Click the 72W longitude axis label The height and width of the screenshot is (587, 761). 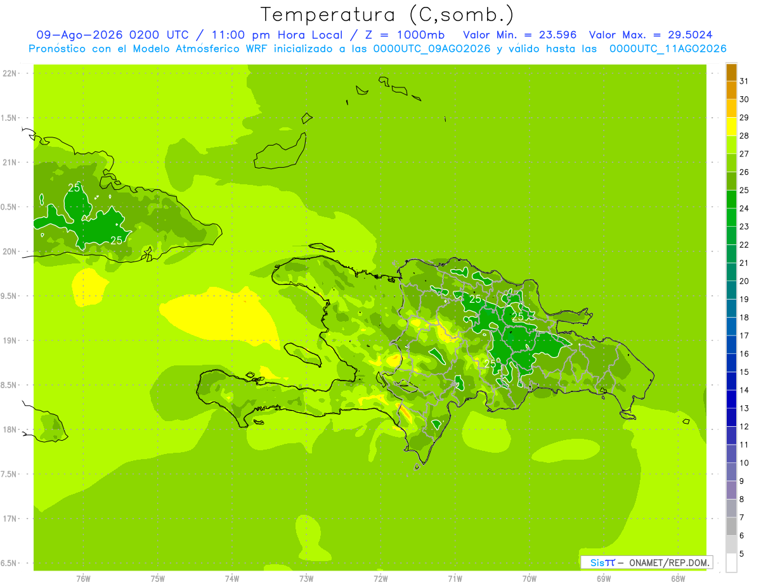click(380, 579)
